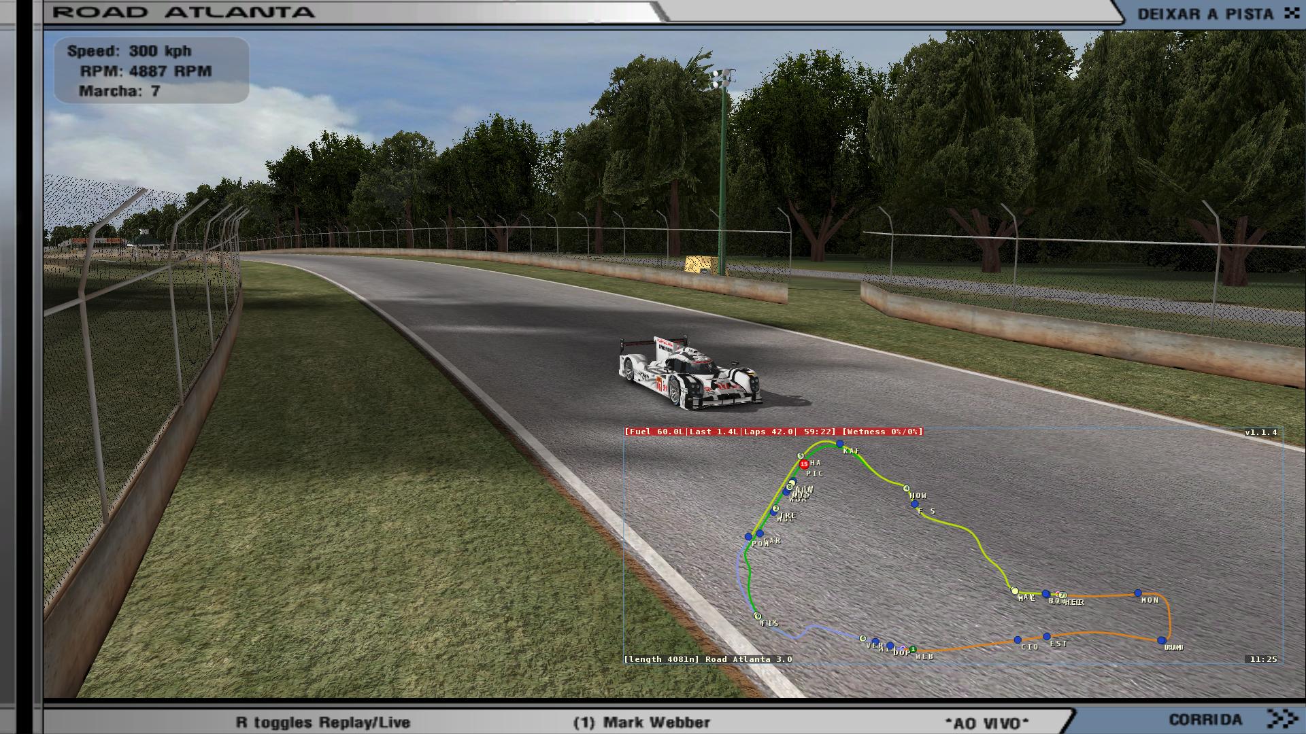Click the Speed RPM Marcha telemetry panel
Image resolution: width=1306 pixels, height=734 pixels.
click(x=151, y=71)
